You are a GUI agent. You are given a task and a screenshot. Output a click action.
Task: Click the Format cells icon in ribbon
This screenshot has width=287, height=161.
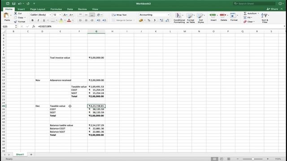click(233, 15)
